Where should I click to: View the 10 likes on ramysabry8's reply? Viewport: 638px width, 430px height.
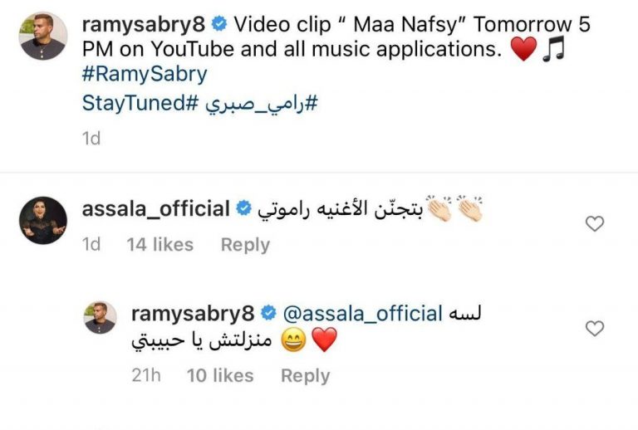pos(220,375)
